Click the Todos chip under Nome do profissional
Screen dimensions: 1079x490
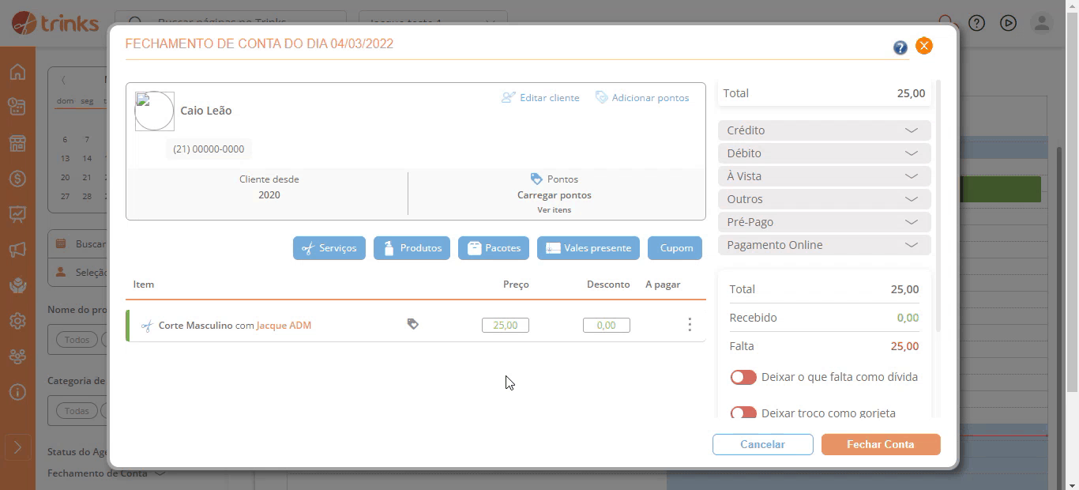pyautogui.click(x=77, y=340)
